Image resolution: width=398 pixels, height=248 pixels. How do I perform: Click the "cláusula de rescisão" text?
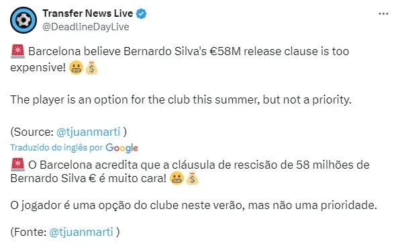click(223, 165)
